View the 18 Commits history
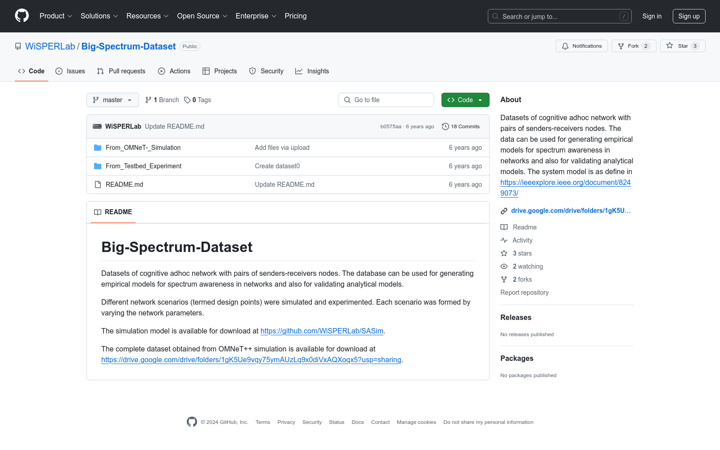Screen dimensions: 720x450 [x=461, y=126]
